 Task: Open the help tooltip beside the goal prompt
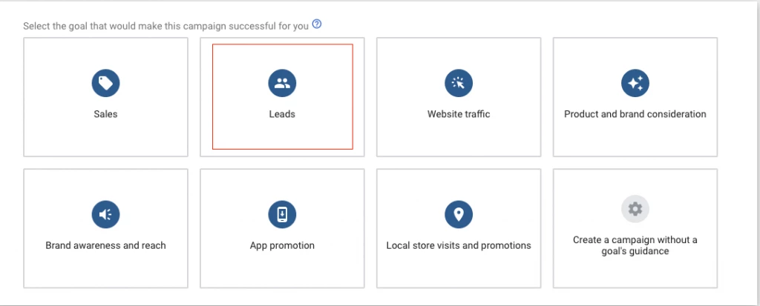[x=317, y=24]
